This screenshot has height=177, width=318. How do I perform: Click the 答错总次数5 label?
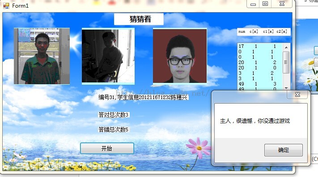(x=114, y=130)
